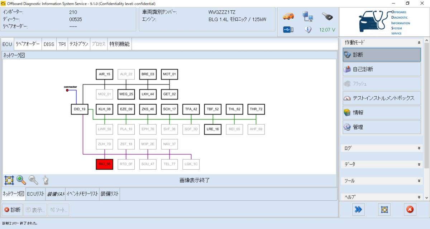Click the forward double-arrow button
The height and width of the screenshot is (229, 430).
pyautogui.click(x=358, y=210)
